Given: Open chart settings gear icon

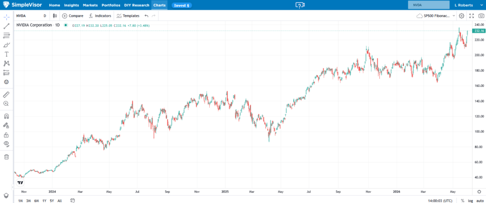Looking at the screenshot, I should [x=461, y=16].
